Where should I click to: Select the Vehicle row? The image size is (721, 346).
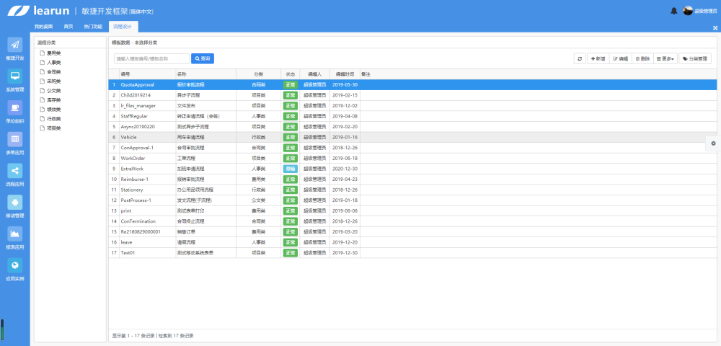412,137
